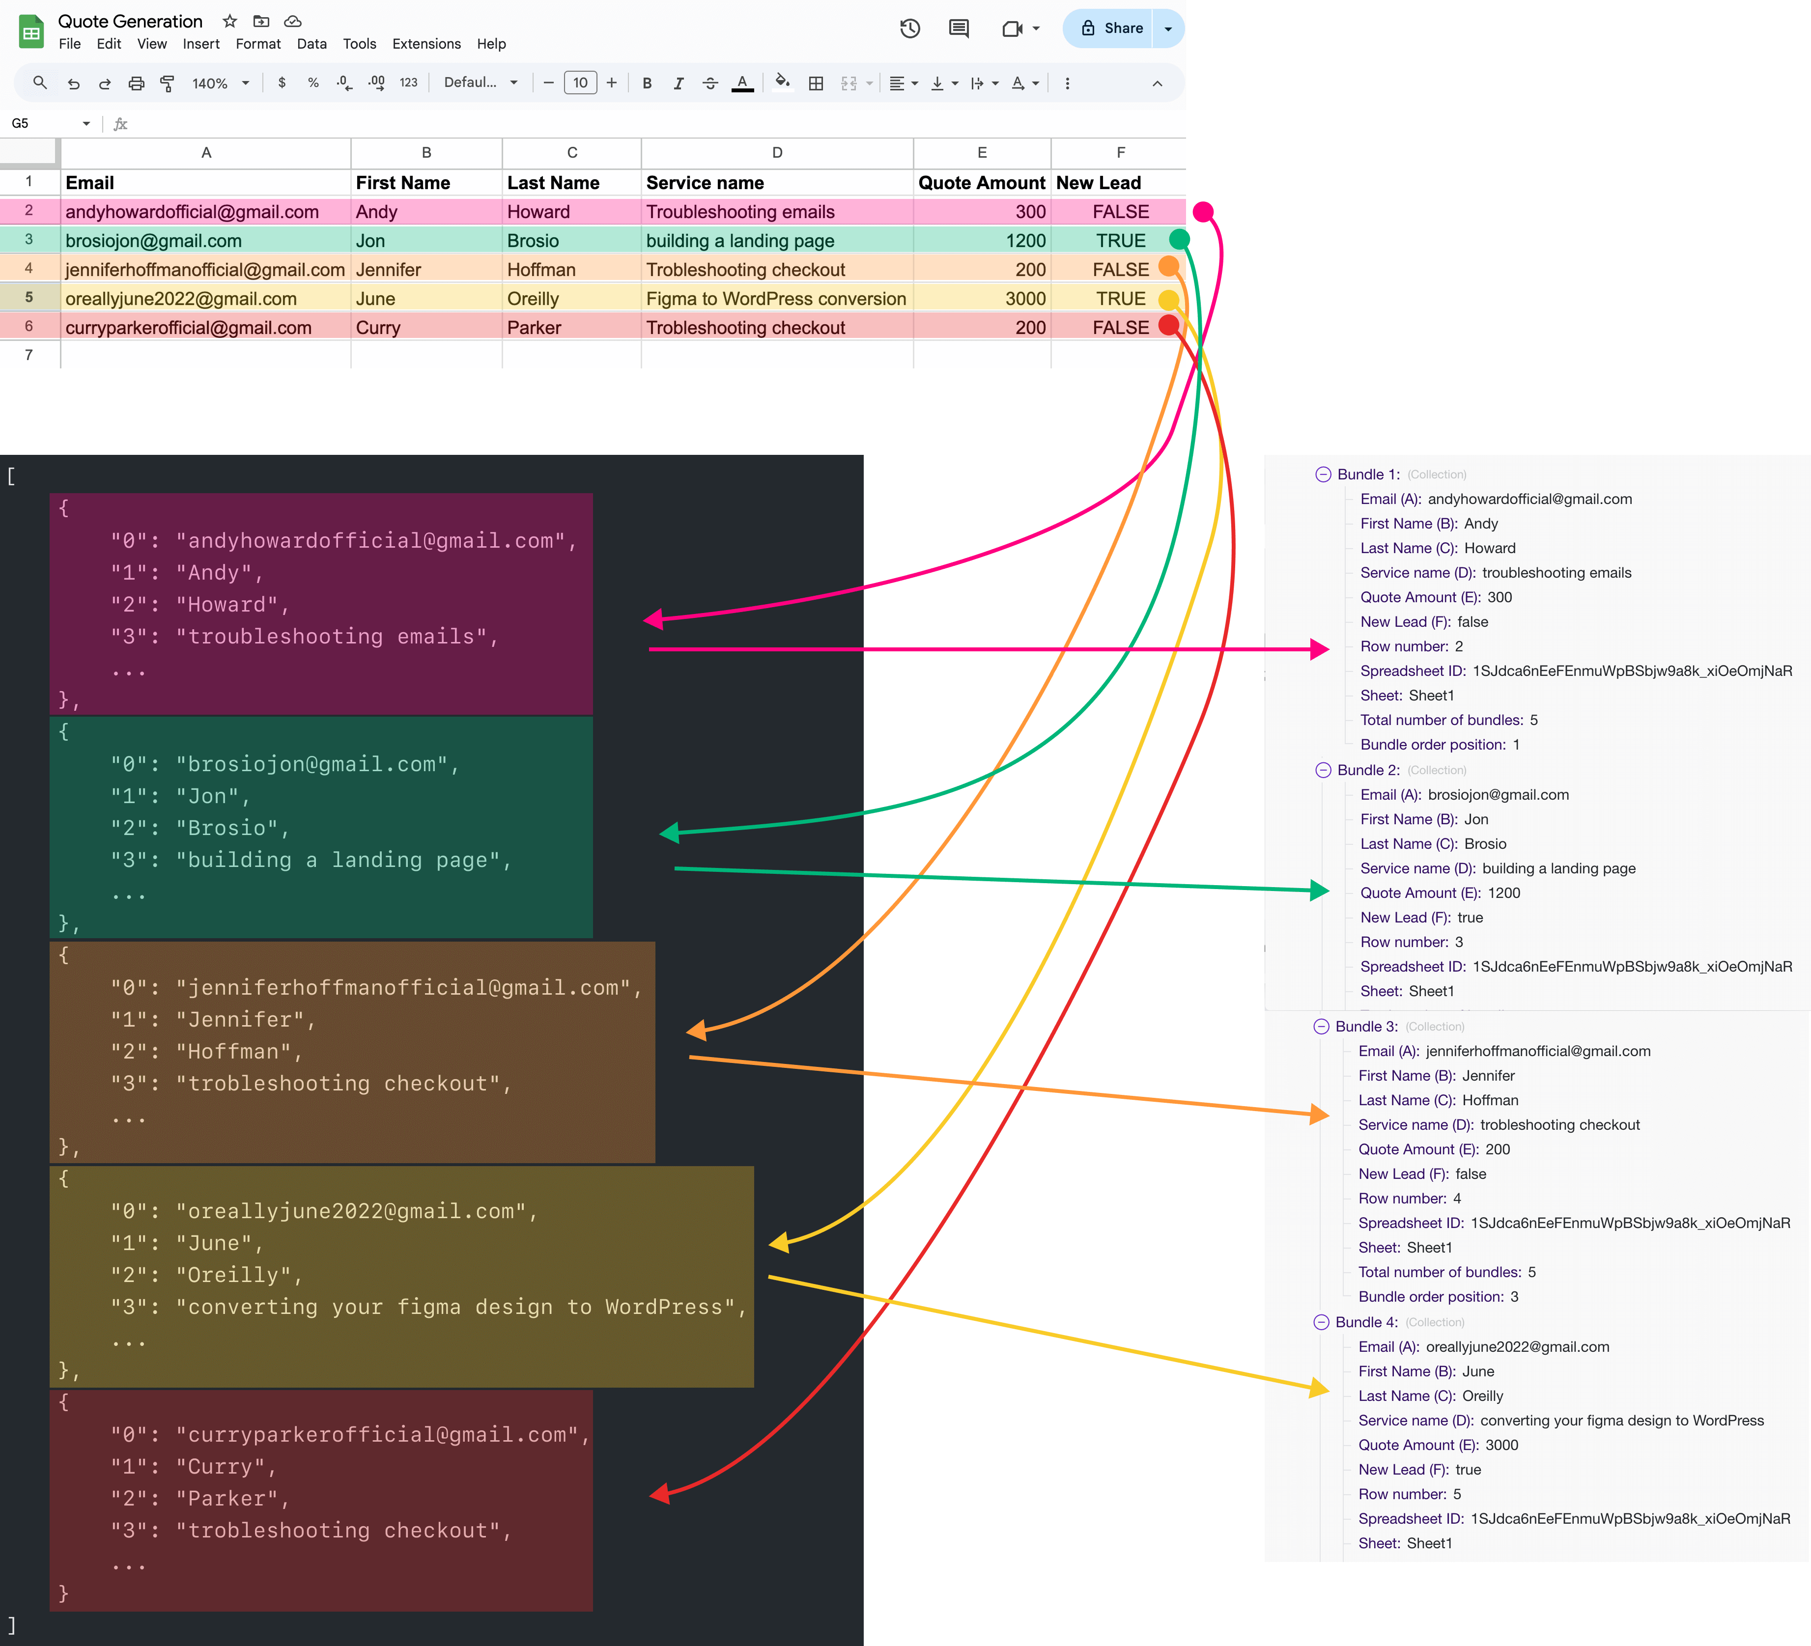Toggle strikethrough formatting
Viewport: 1811px width, 1646px height.
click(709, 84)
